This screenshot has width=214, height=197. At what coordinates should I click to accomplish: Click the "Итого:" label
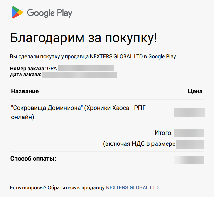[x=163, y=133]
